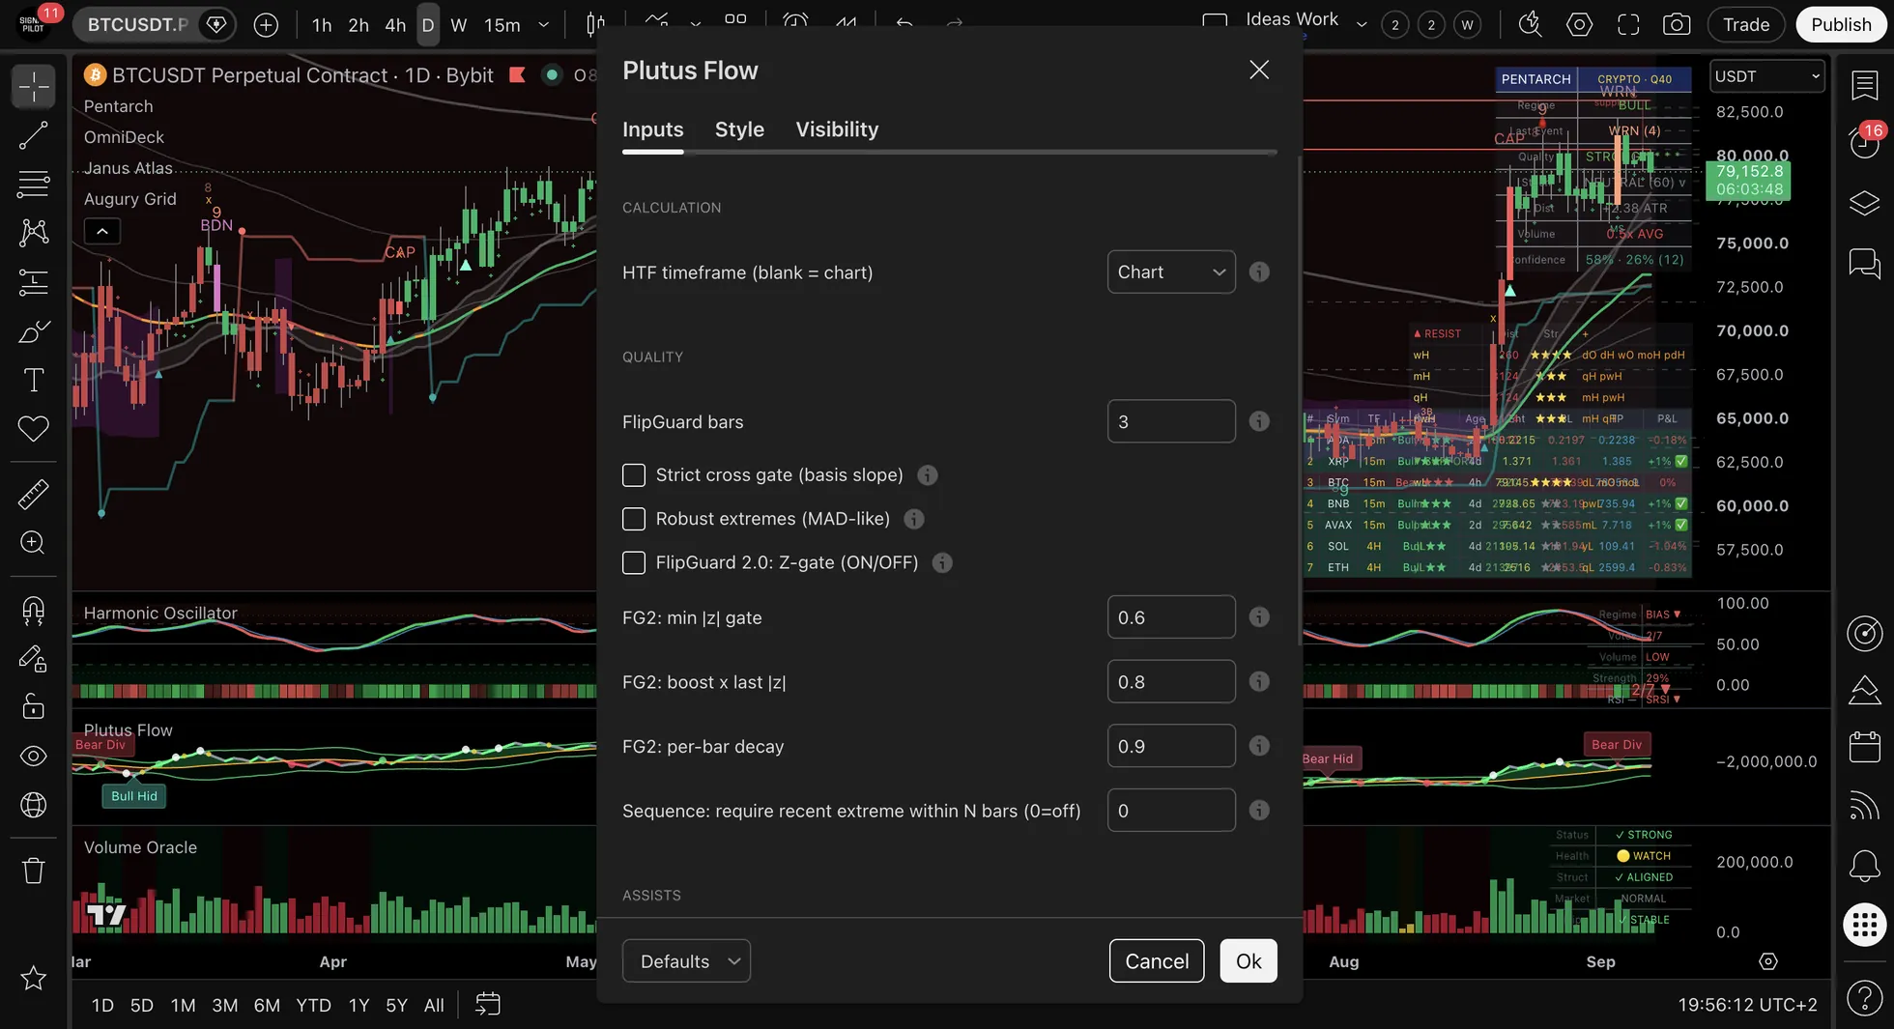This screenshot has width=1894, height=1029.
Task: Click the FG2 boost x last |z| field
Action: click(1171, 682)
